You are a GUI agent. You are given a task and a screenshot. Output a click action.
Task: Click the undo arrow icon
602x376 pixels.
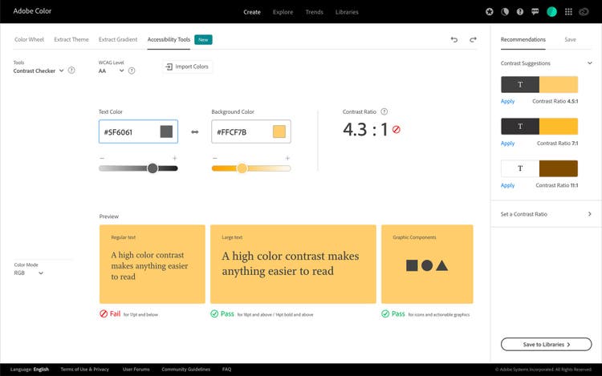point(454,39)
